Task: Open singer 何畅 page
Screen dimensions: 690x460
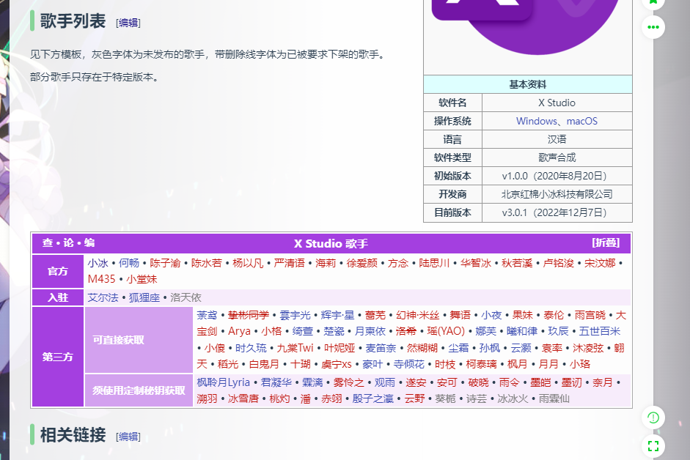Action: point(129,263)
